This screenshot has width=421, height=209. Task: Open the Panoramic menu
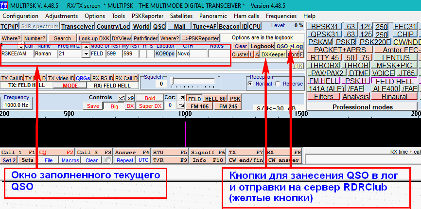pos(213,16)
